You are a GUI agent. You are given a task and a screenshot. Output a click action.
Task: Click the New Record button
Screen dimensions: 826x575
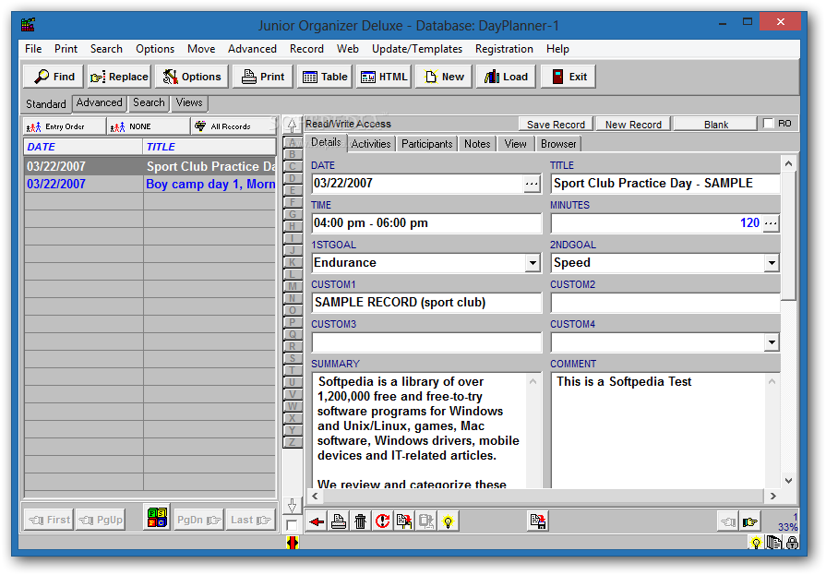[633, 125]
